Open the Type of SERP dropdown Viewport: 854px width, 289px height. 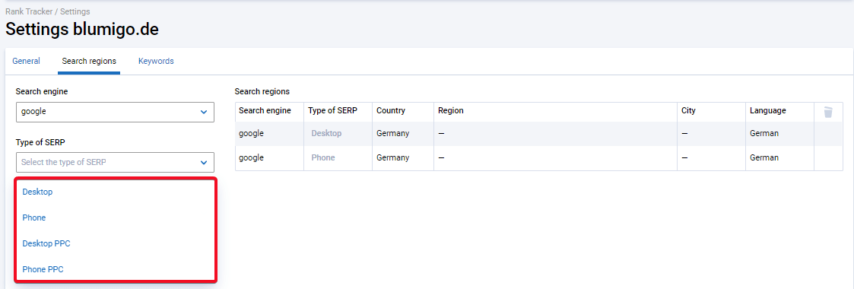tap(115, 162)
